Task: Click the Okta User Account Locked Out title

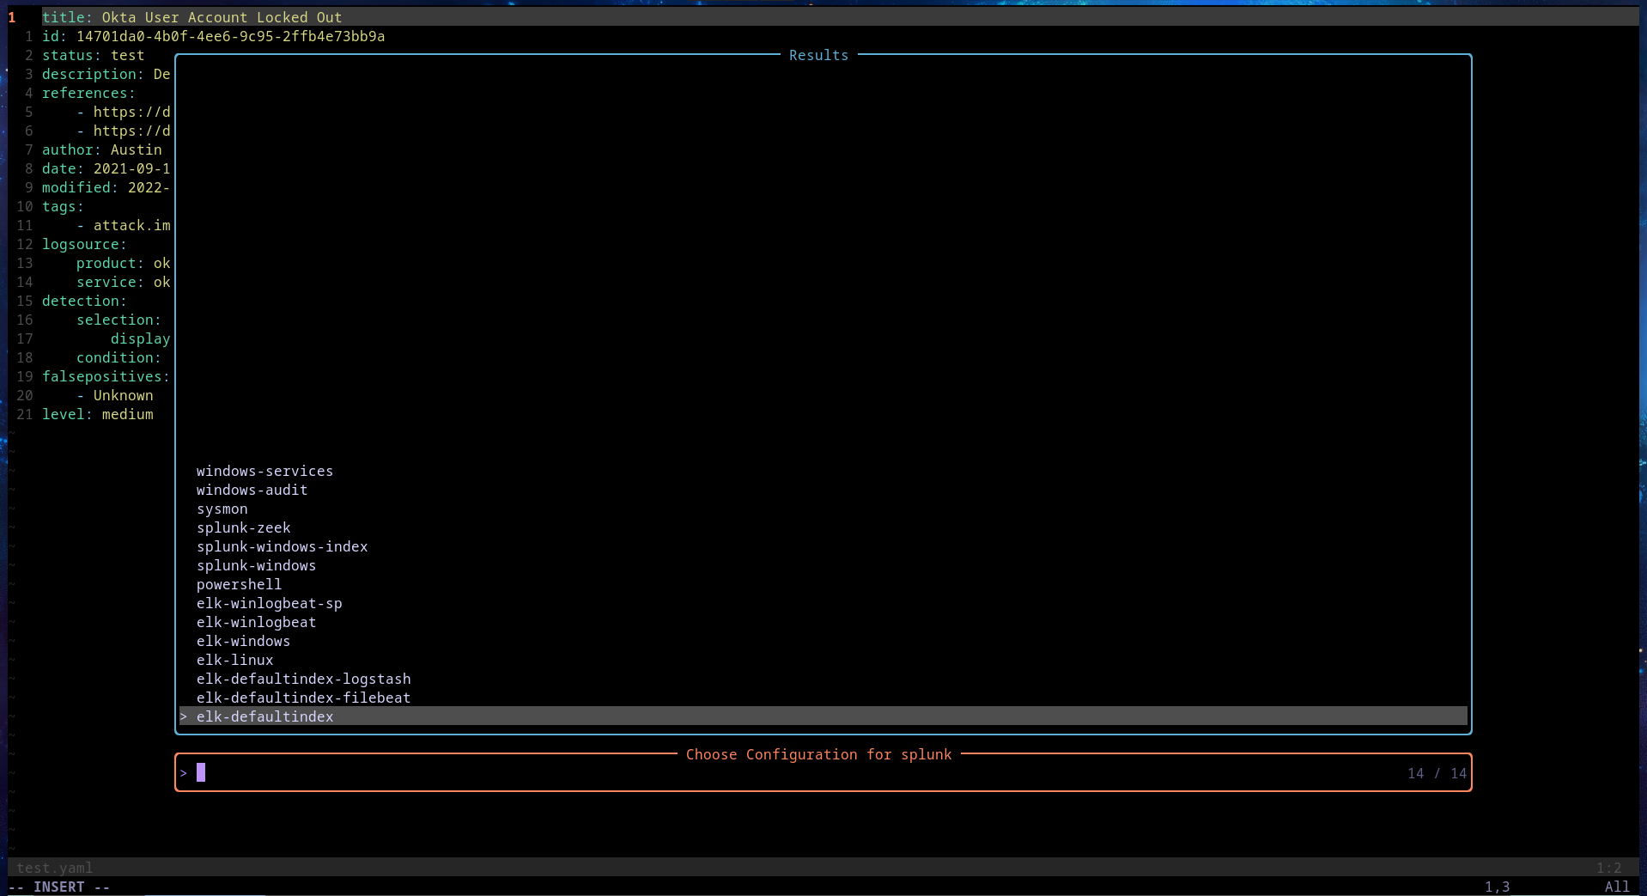Action: click(x=192, y=16)
